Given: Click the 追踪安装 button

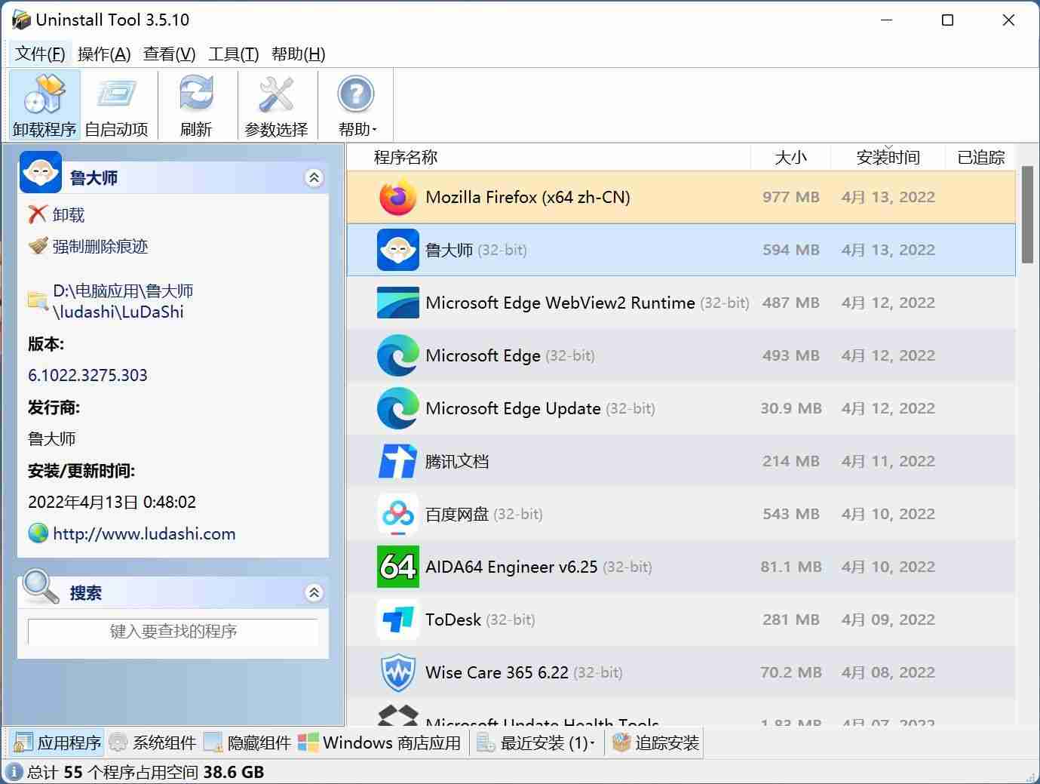Looking at the screenshot, I should coord(655,742).
